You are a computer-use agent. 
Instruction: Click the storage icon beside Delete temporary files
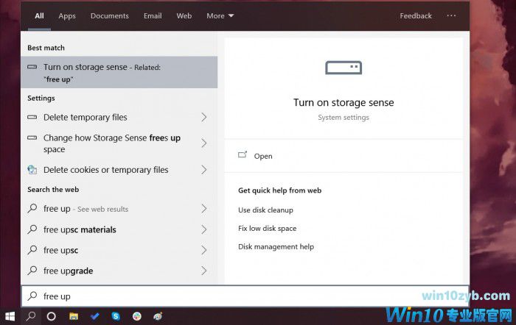[x=32, y=117]
